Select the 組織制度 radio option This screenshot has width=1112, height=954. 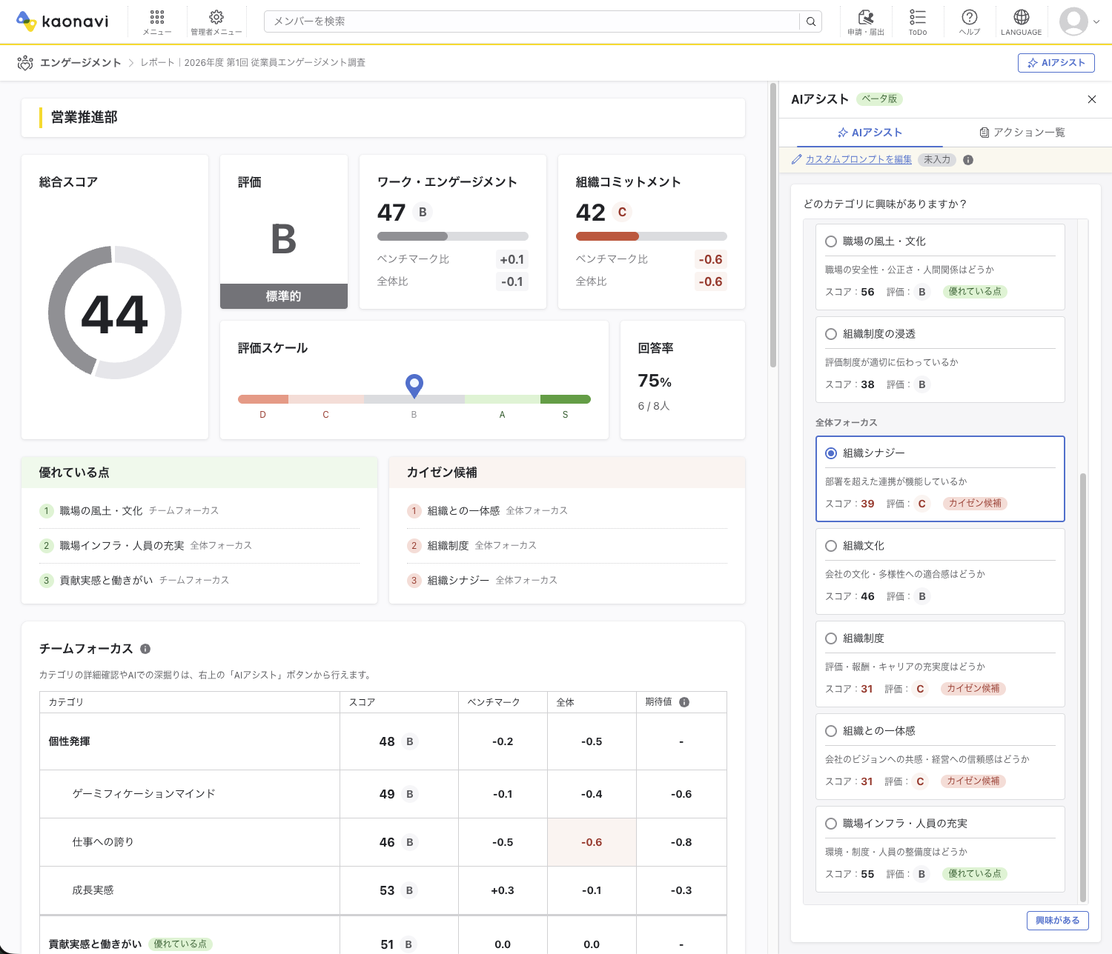(831, 638)
